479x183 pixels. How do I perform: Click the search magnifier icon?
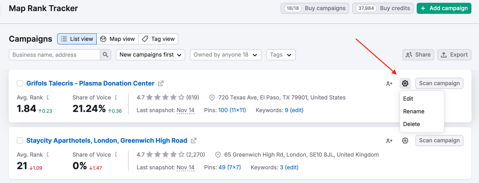coord(105,55)
